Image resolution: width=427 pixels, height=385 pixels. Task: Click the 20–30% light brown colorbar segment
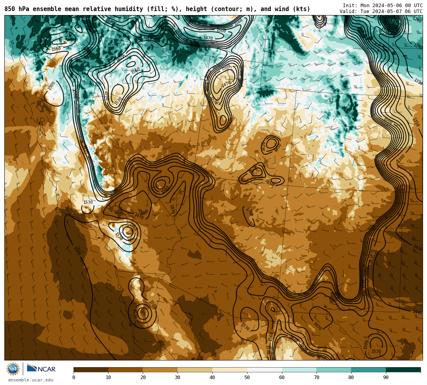[x=161, y=370]
